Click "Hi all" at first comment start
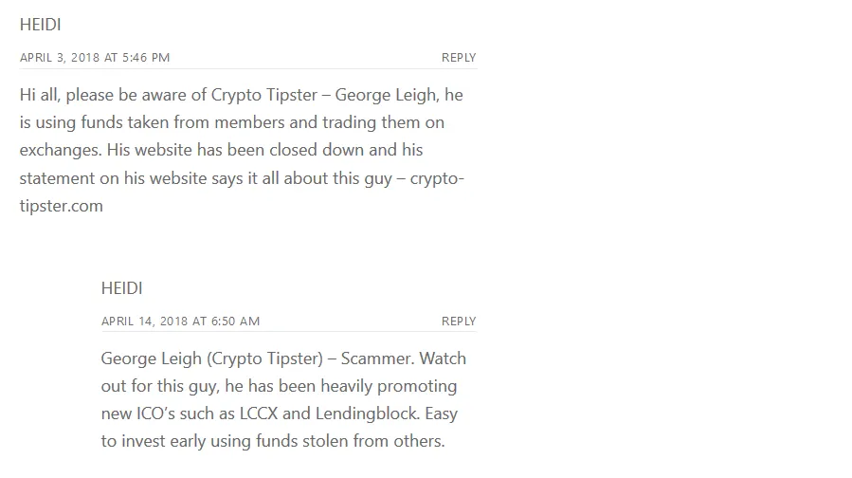The height and width of the screenshot is (478, 852). point(40,95)
